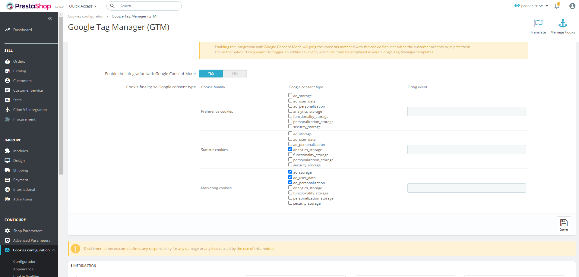The width and height of the screenshot is (579, 277).
Task: Click the Stats chart icon
Action: (x=8, y=100)
